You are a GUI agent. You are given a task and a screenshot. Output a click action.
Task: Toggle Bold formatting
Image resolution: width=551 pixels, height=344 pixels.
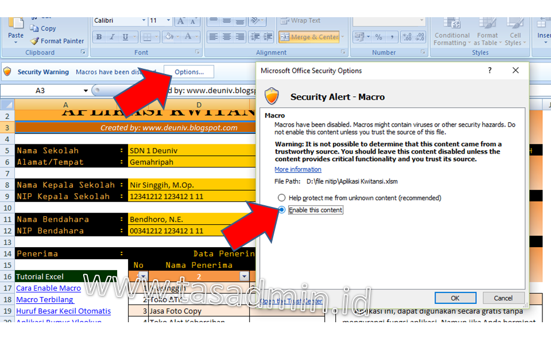pos(99,37)
